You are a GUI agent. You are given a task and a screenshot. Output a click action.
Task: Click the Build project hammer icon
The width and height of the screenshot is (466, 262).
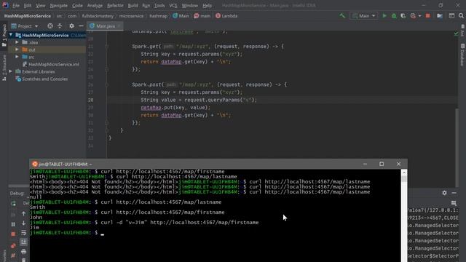[342, 16]
